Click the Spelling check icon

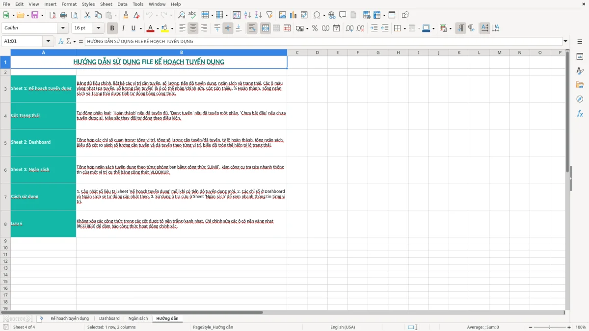click(x=192, y=15)
